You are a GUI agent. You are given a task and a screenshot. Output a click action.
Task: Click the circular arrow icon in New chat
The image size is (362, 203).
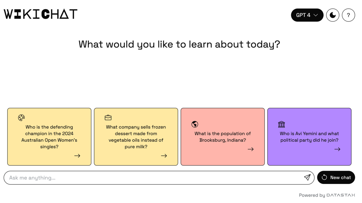coord(324,177)
